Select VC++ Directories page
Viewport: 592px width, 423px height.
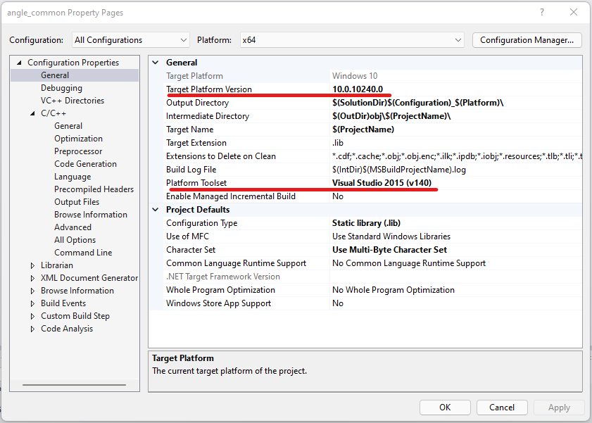pos(73,101)
